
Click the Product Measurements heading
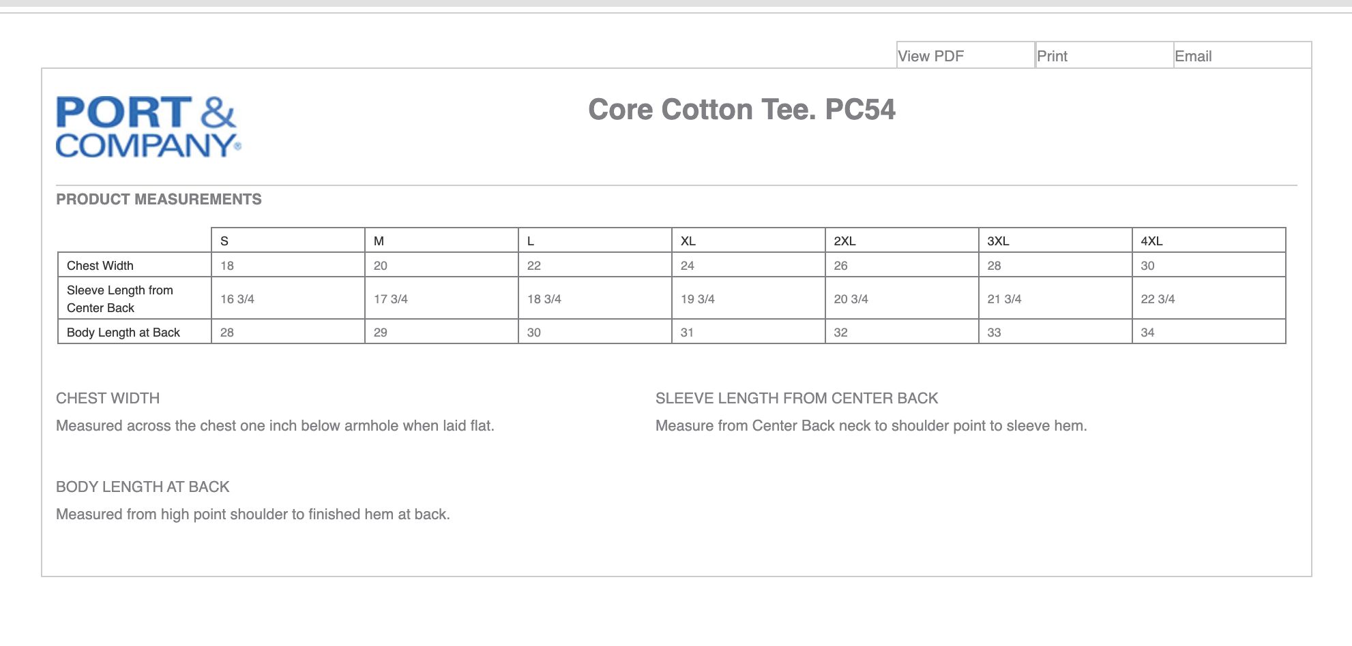coord(159,199)
